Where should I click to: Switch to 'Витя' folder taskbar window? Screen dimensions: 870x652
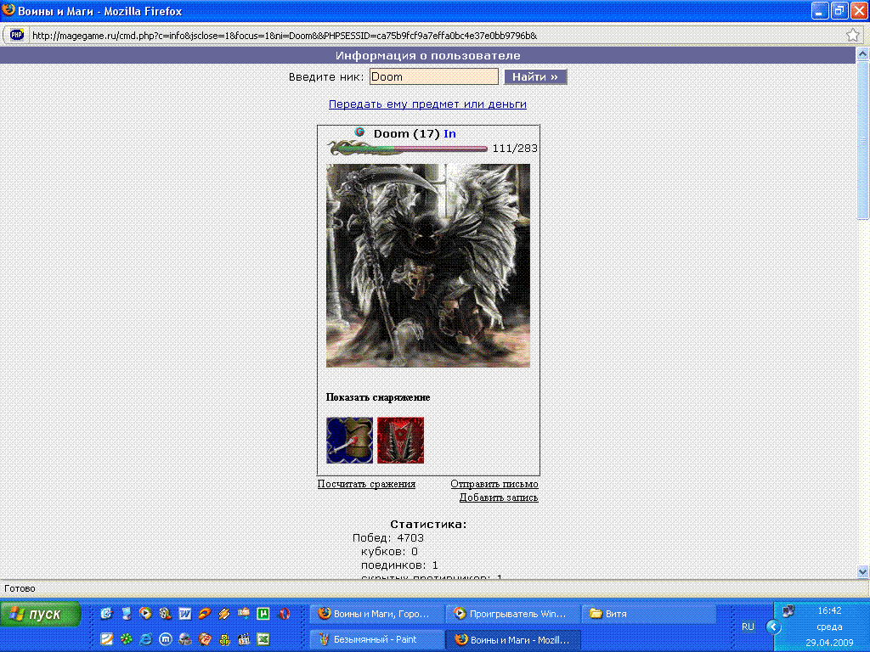648,614
